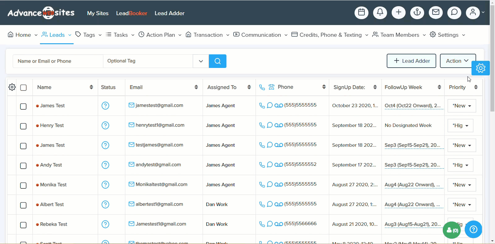Viewport: 495px width, 244px height.
Task: Check the box for James Test first row
Action: (23, 106)
